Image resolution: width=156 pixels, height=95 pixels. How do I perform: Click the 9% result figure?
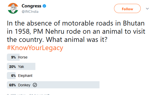click(13, 57)
